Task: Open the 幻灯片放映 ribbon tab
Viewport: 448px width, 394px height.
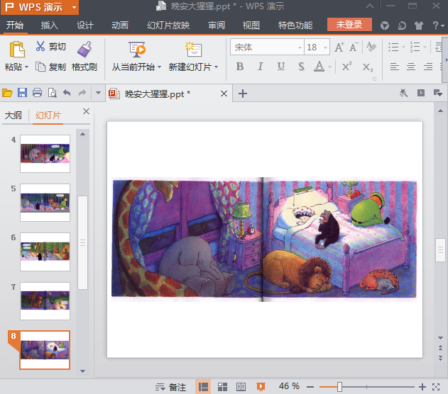Action: pyautogui.click(x=168, y=26)
